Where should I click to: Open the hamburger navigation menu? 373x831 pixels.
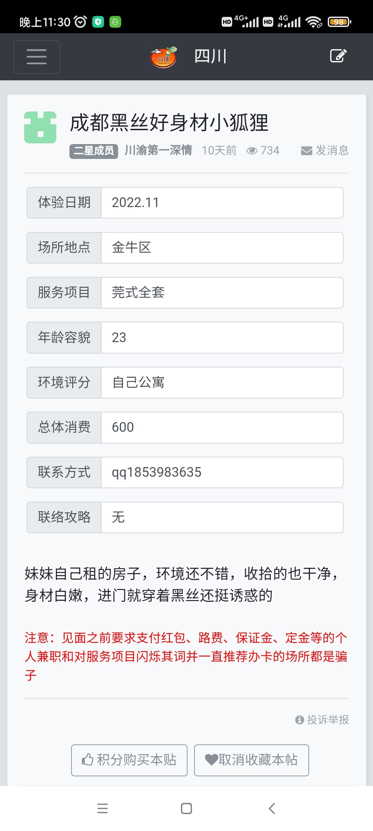(37, 57)
